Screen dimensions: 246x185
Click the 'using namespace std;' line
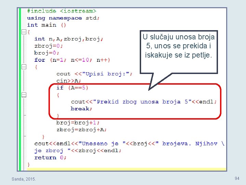(63, 18)
